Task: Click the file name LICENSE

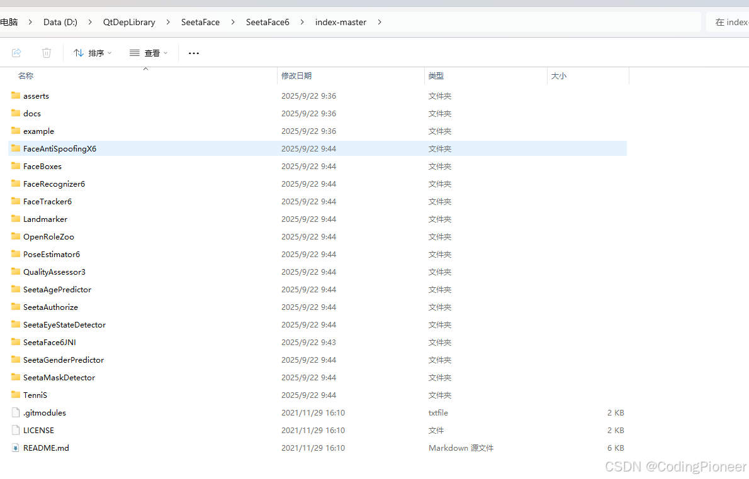Action: pos(38,431)
